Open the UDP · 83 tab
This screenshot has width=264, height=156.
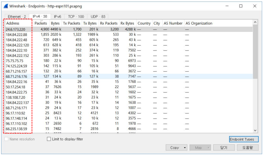[98, 17]
